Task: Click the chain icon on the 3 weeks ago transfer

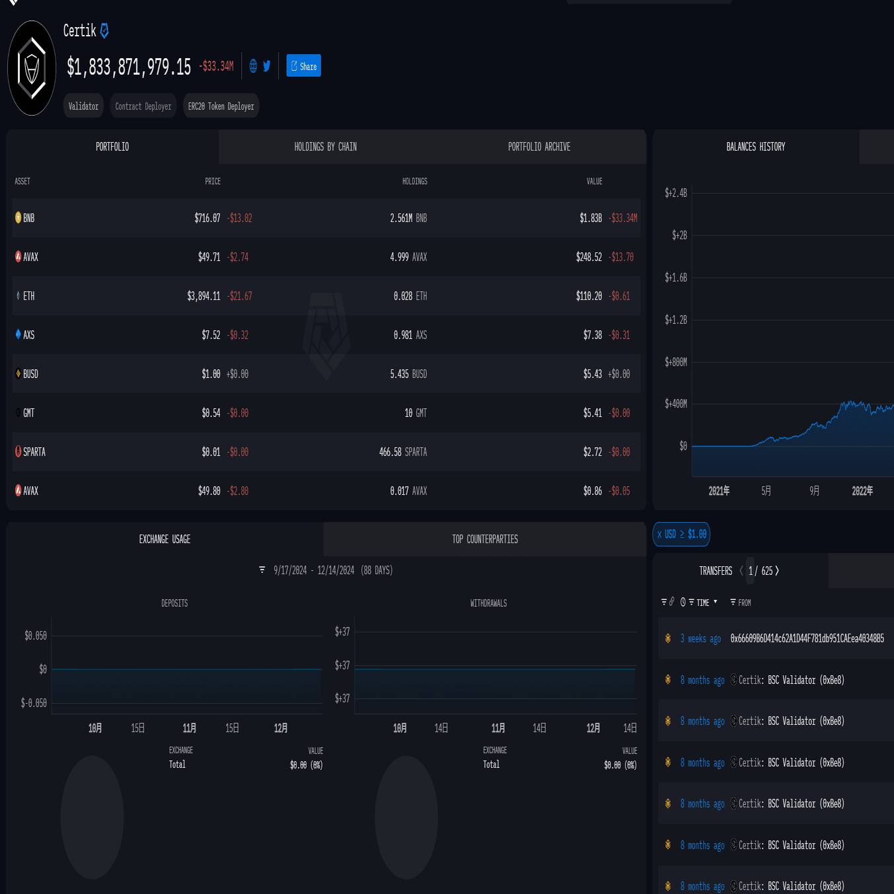Action: coord(668,638)
